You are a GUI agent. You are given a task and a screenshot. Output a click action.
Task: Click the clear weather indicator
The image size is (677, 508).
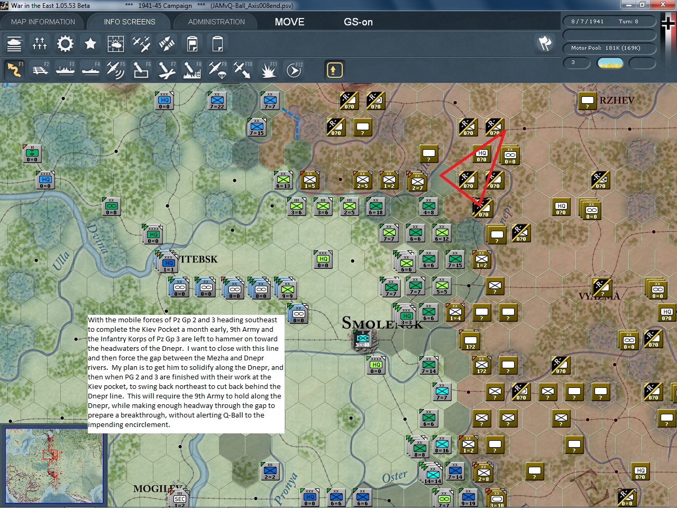pos(610,63)
